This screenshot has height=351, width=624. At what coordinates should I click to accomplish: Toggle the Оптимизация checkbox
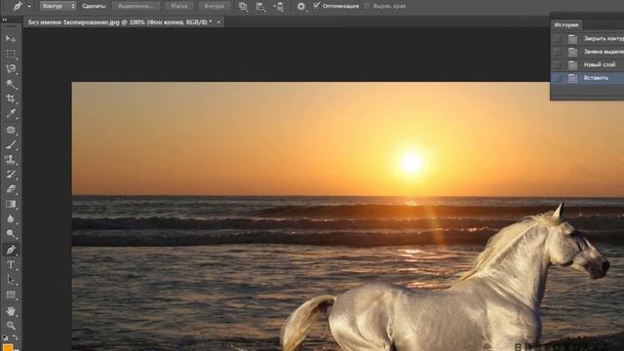tap(316, 6)
